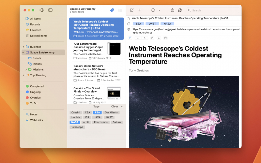Toggle the Gas Giants tag filter
261x163 pixels.
111,112
